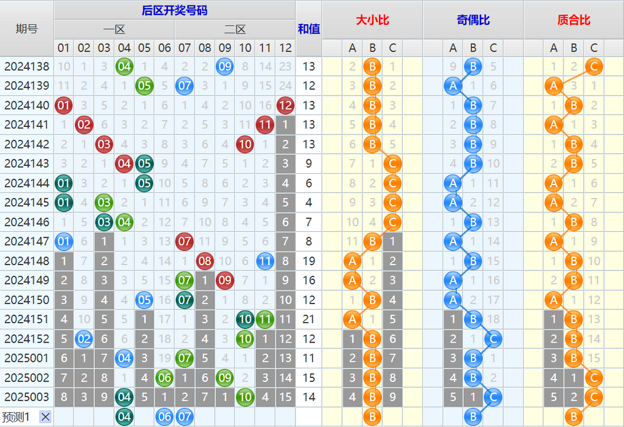Click predicted blue B in 奇偶比, 预测1 row
This screenshot has width=624, height=427.
pos(473,417)
